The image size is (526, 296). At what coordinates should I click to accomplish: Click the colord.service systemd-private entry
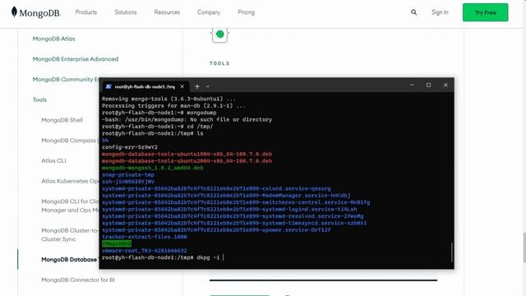click(216, 188)
